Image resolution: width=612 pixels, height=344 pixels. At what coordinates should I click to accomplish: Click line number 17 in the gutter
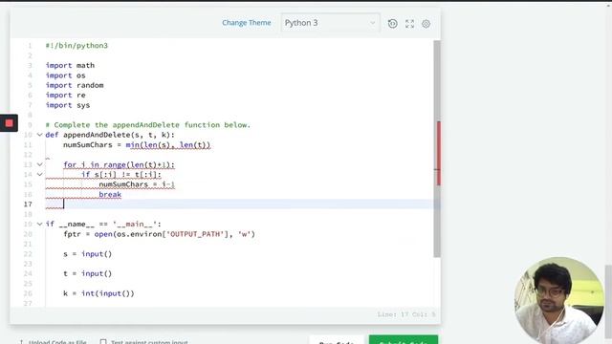coord(28,204)
